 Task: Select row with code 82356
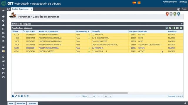(x=97, y=48)
